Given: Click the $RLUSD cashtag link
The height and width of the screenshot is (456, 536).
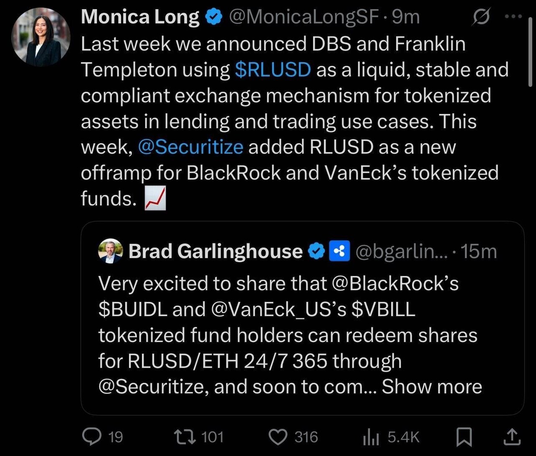Looking at the screenshot, I should [273, 70].
